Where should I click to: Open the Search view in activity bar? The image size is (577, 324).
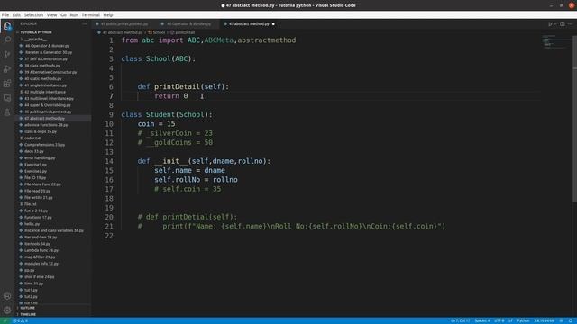[7, 40]
